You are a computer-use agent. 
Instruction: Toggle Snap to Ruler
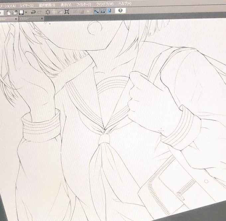point(96,11)
